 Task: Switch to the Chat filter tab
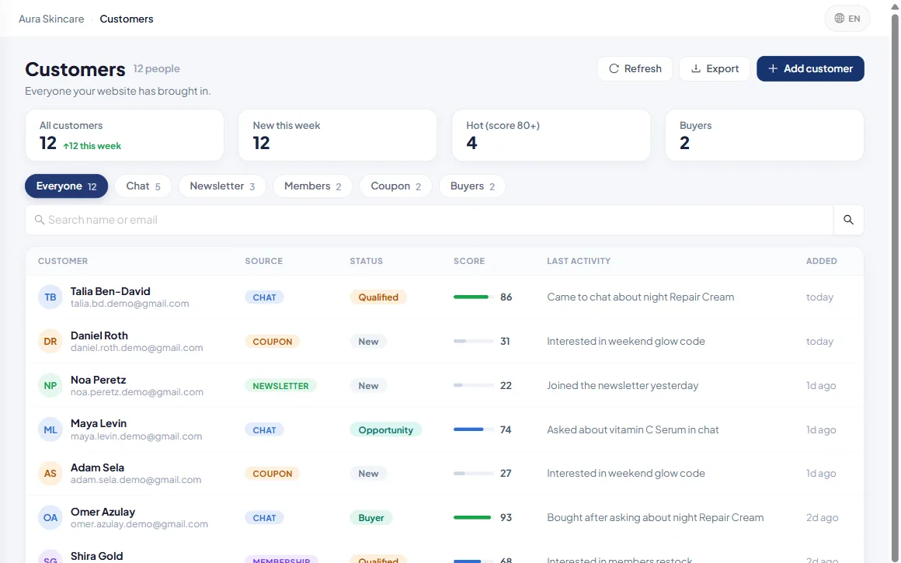click(143, 186)
